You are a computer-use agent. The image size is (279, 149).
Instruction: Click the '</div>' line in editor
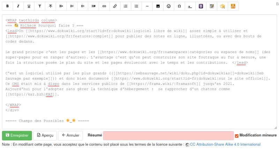[x=12, y=110]
